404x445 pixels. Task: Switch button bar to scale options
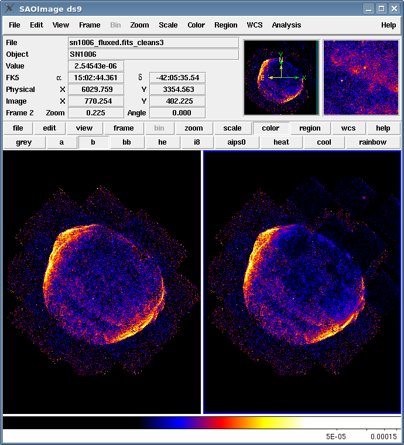[x=232, y=128]
